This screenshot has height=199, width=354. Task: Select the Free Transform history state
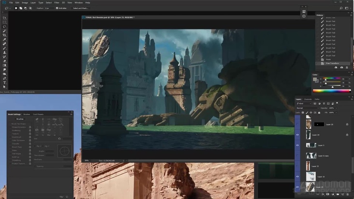(x=332, y=63)
